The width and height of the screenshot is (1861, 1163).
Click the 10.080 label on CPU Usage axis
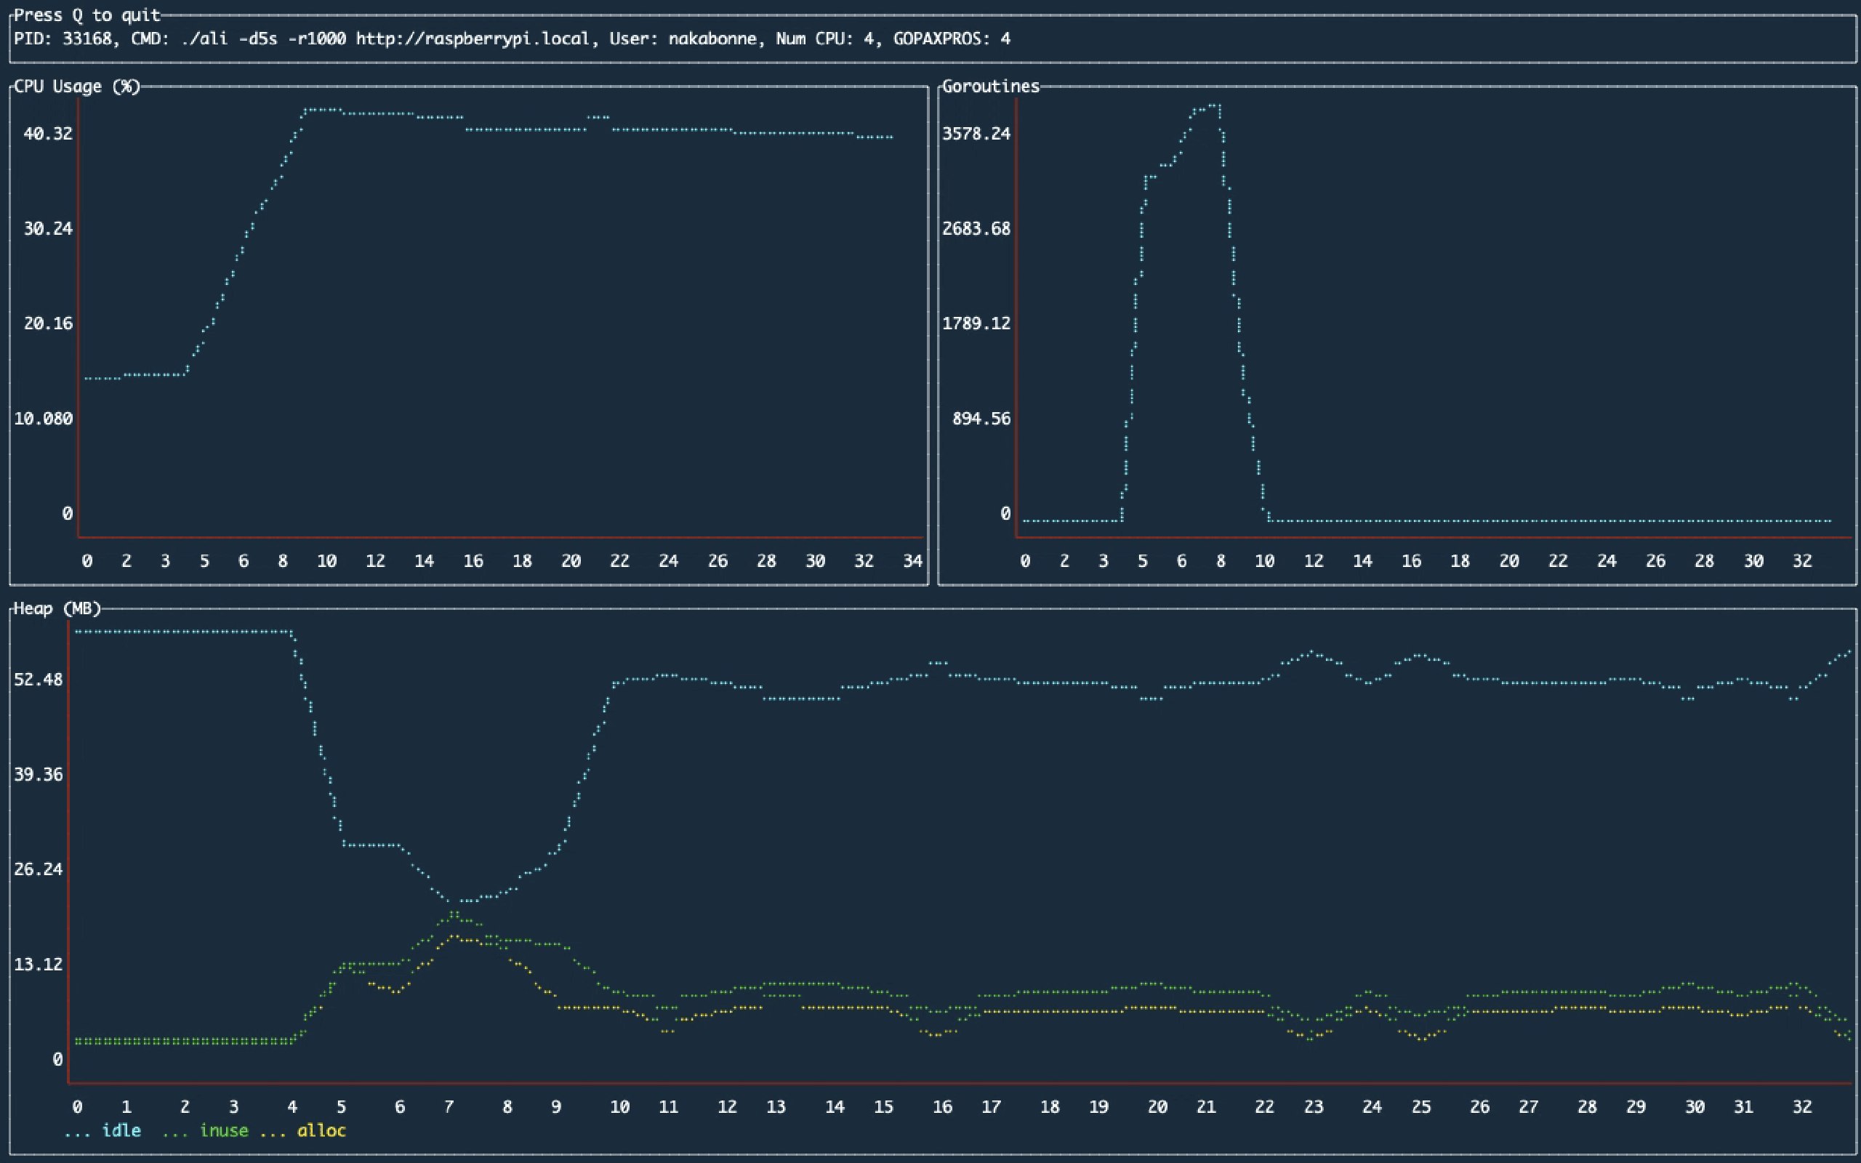(x=43, y=419)
